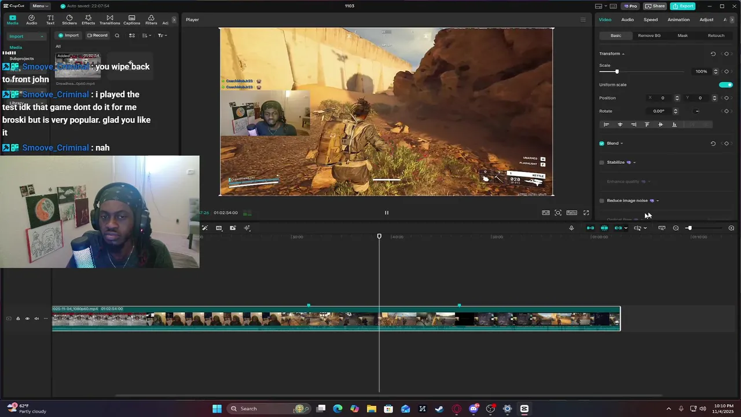Image resolution: width=741 pixels, height=417 pixels.
Task: Switch media grid view layout icon
Action: [132, 35]
